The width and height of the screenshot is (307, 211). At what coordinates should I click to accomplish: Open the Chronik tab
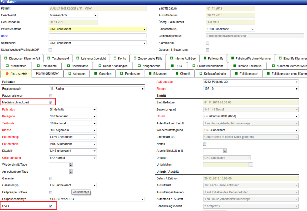click(x=183, y=74)
